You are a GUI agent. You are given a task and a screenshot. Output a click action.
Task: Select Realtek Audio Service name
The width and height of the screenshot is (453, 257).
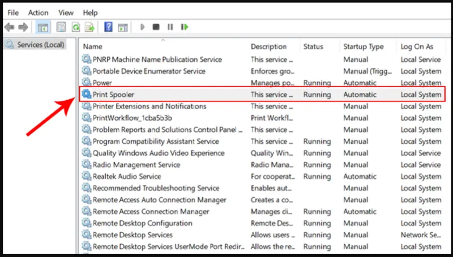pyautogui.click(x=127, y=177)
